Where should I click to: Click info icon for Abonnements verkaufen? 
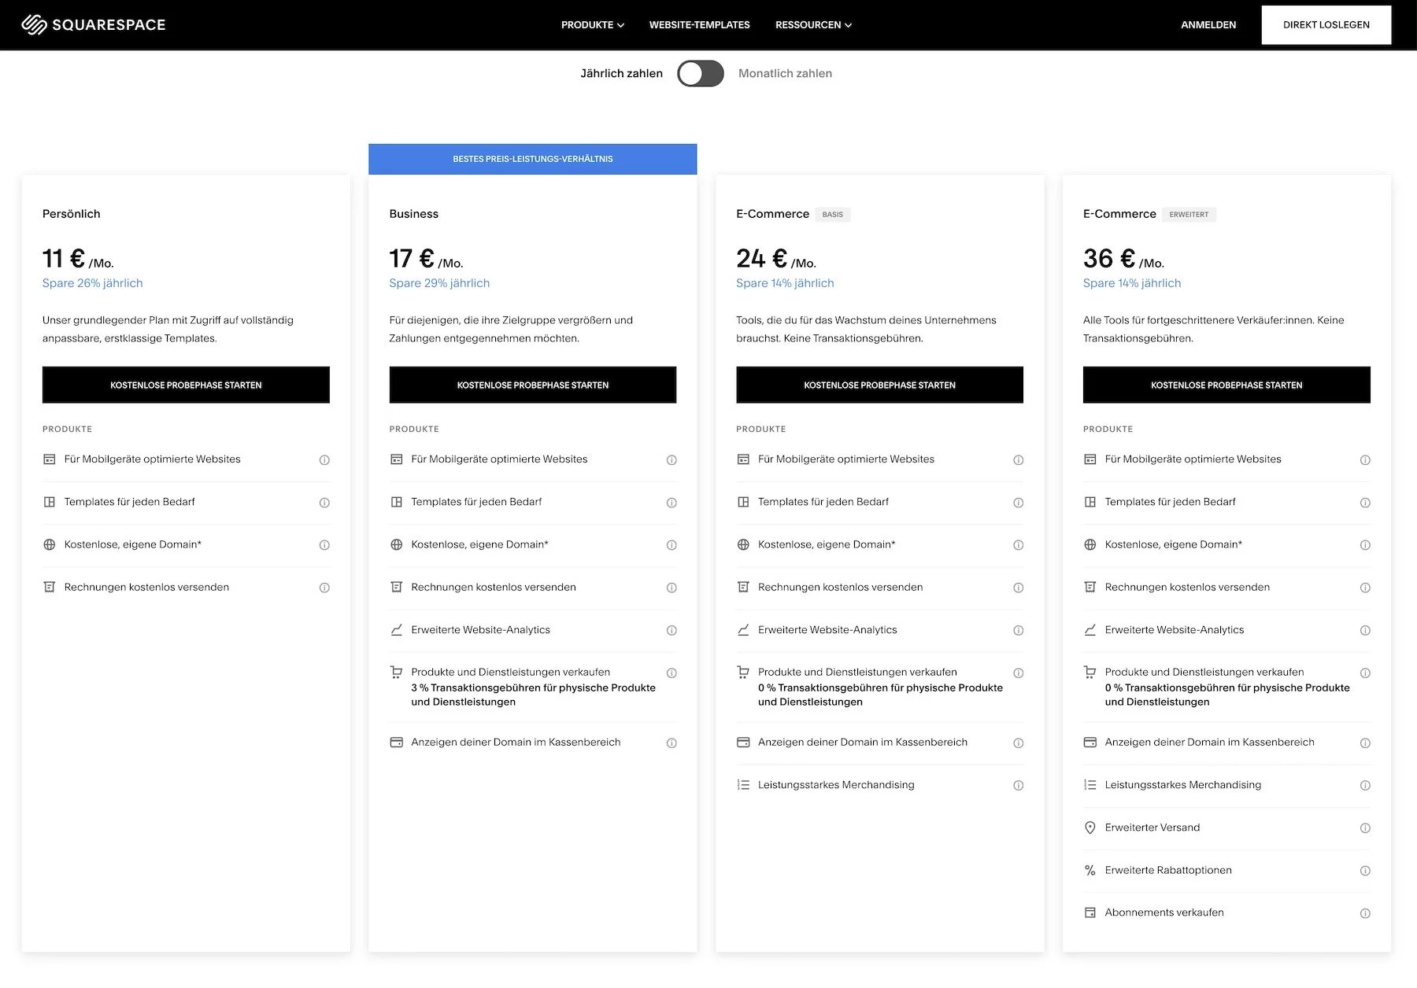(x=1365, y=913)
